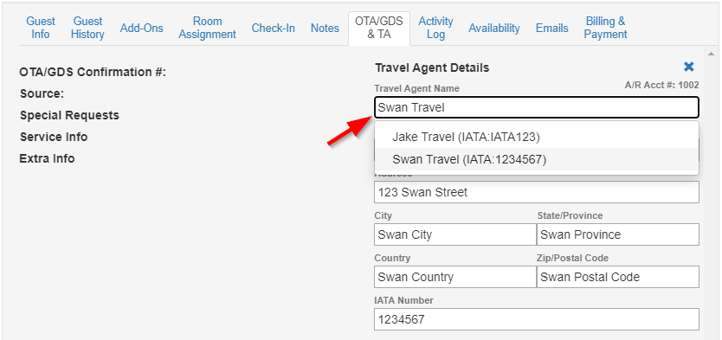This screenshot has width=722, height=340.
Task: Click the Address field with 123 Swan Street
Action: tap(537, 192)
